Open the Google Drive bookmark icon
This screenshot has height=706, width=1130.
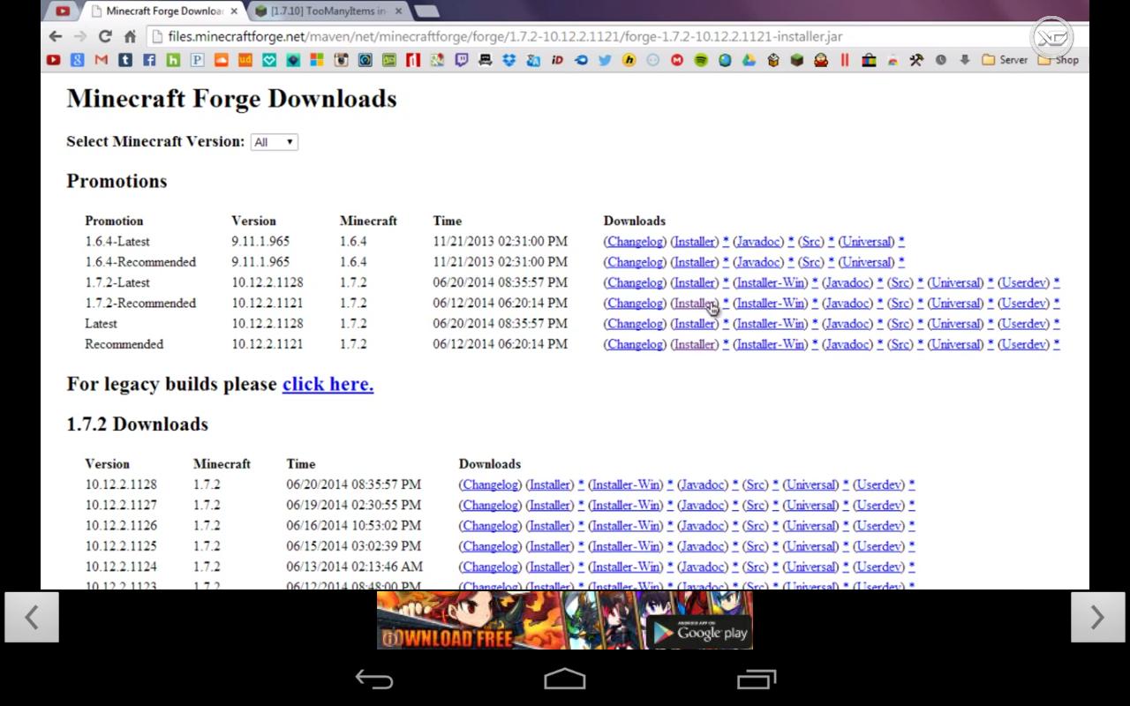[749, 60]
